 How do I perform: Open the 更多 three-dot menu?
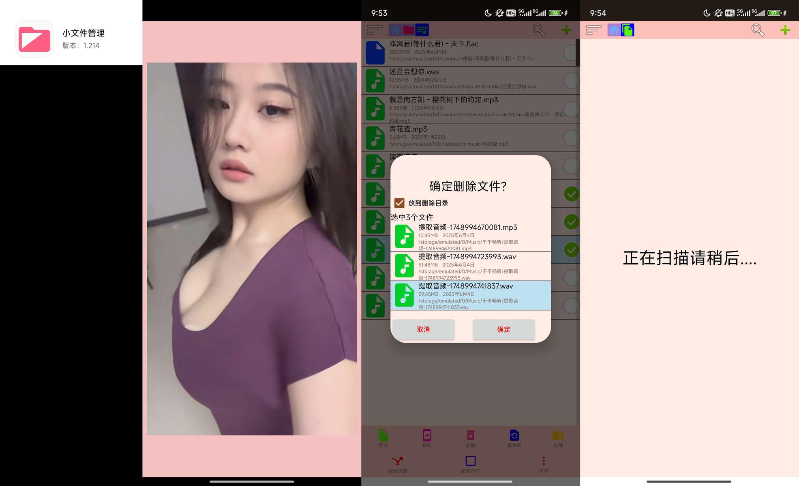pyautogui.click(x=543, y=461)
